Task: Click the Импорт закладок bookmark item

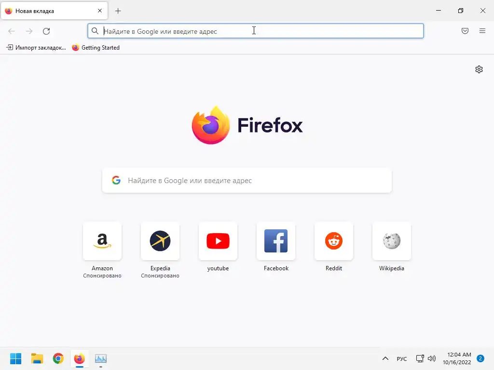Action: (x=36, y=48)
